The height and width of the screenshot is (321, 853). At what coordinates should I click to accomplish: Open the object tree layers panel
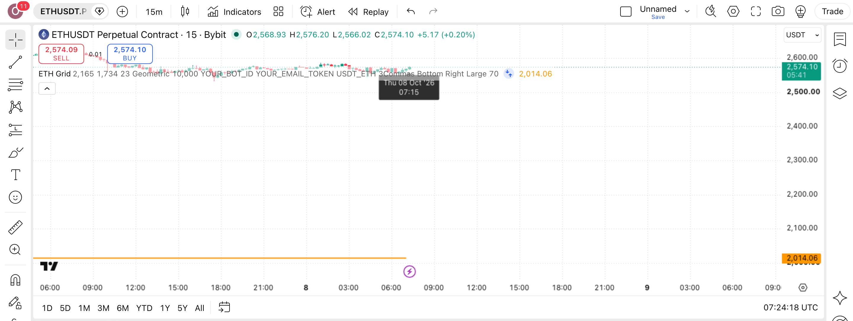[x=840, y=93]
